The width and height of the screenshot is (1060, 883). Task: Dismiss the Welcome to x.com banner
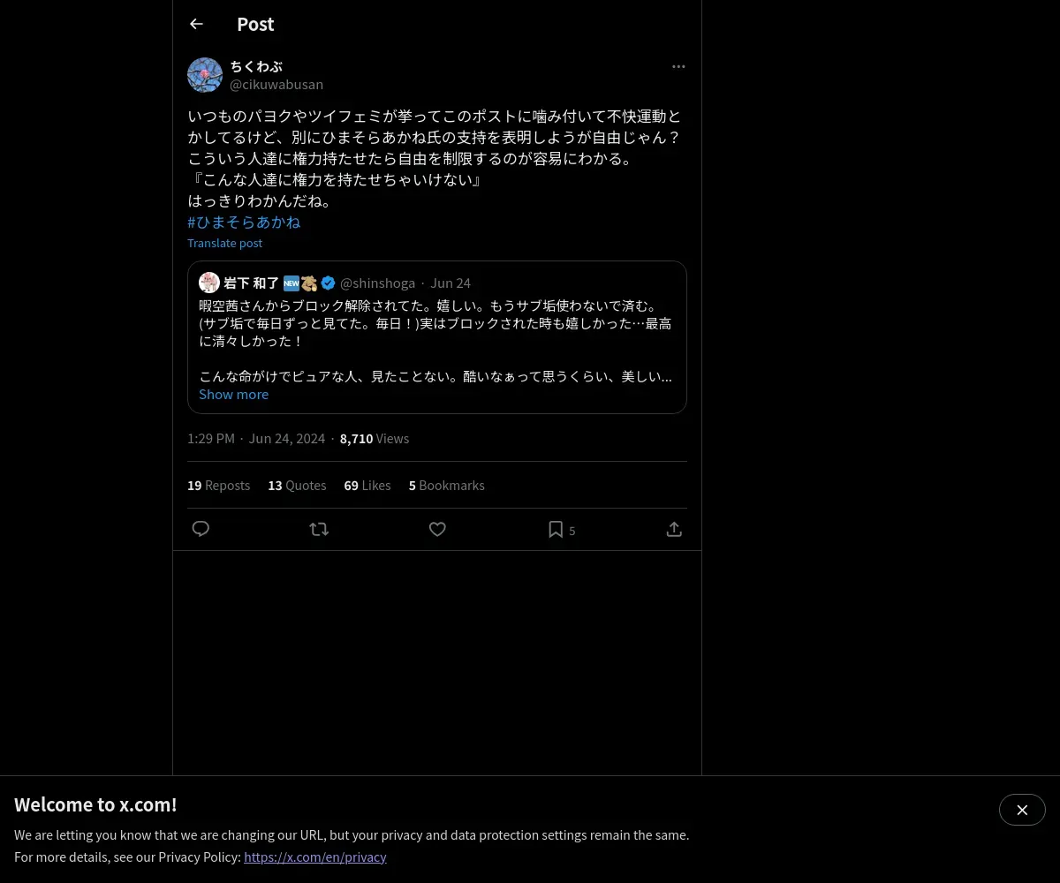tap(1022, 810)
